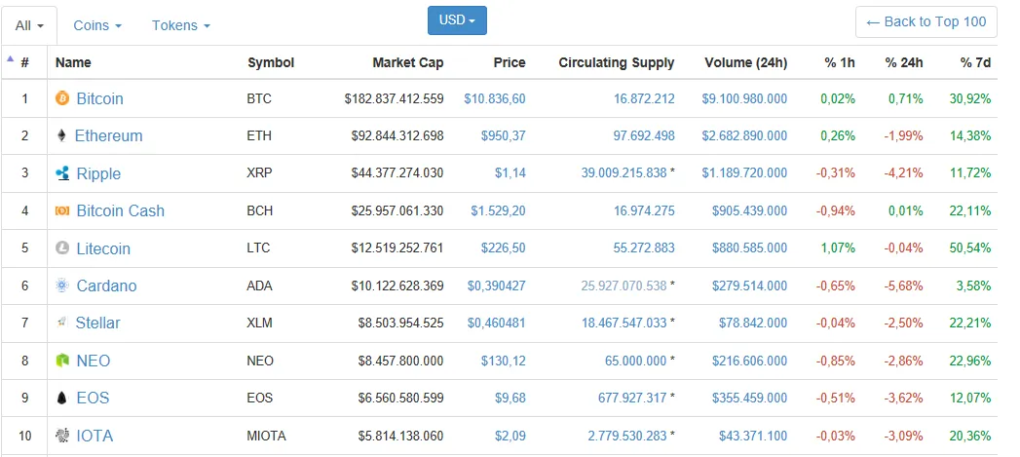
Task: Click NEO circulating supply 65.000.000
Action: [x=635, y=361]
